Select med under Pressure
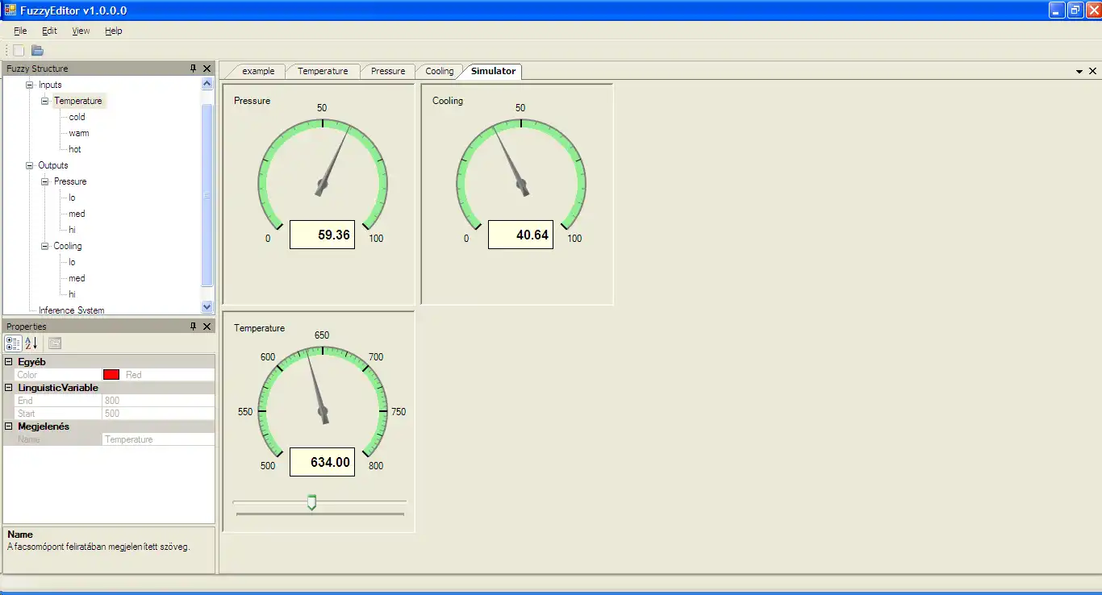Screen dimensions: 1102x595 [x=77, y=214]
